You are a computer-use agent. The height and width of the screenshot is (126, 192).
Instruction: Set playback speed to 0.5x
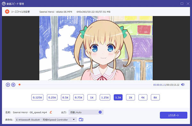tap(65, 97)
